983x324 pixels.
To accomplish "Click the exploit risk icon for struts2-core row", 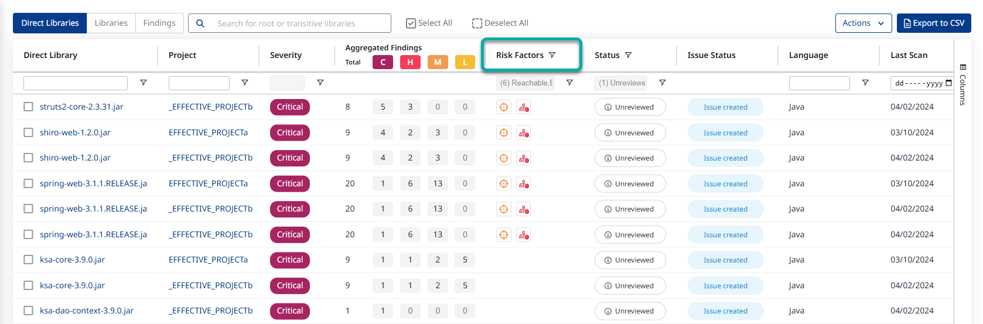I will point(524,107).
